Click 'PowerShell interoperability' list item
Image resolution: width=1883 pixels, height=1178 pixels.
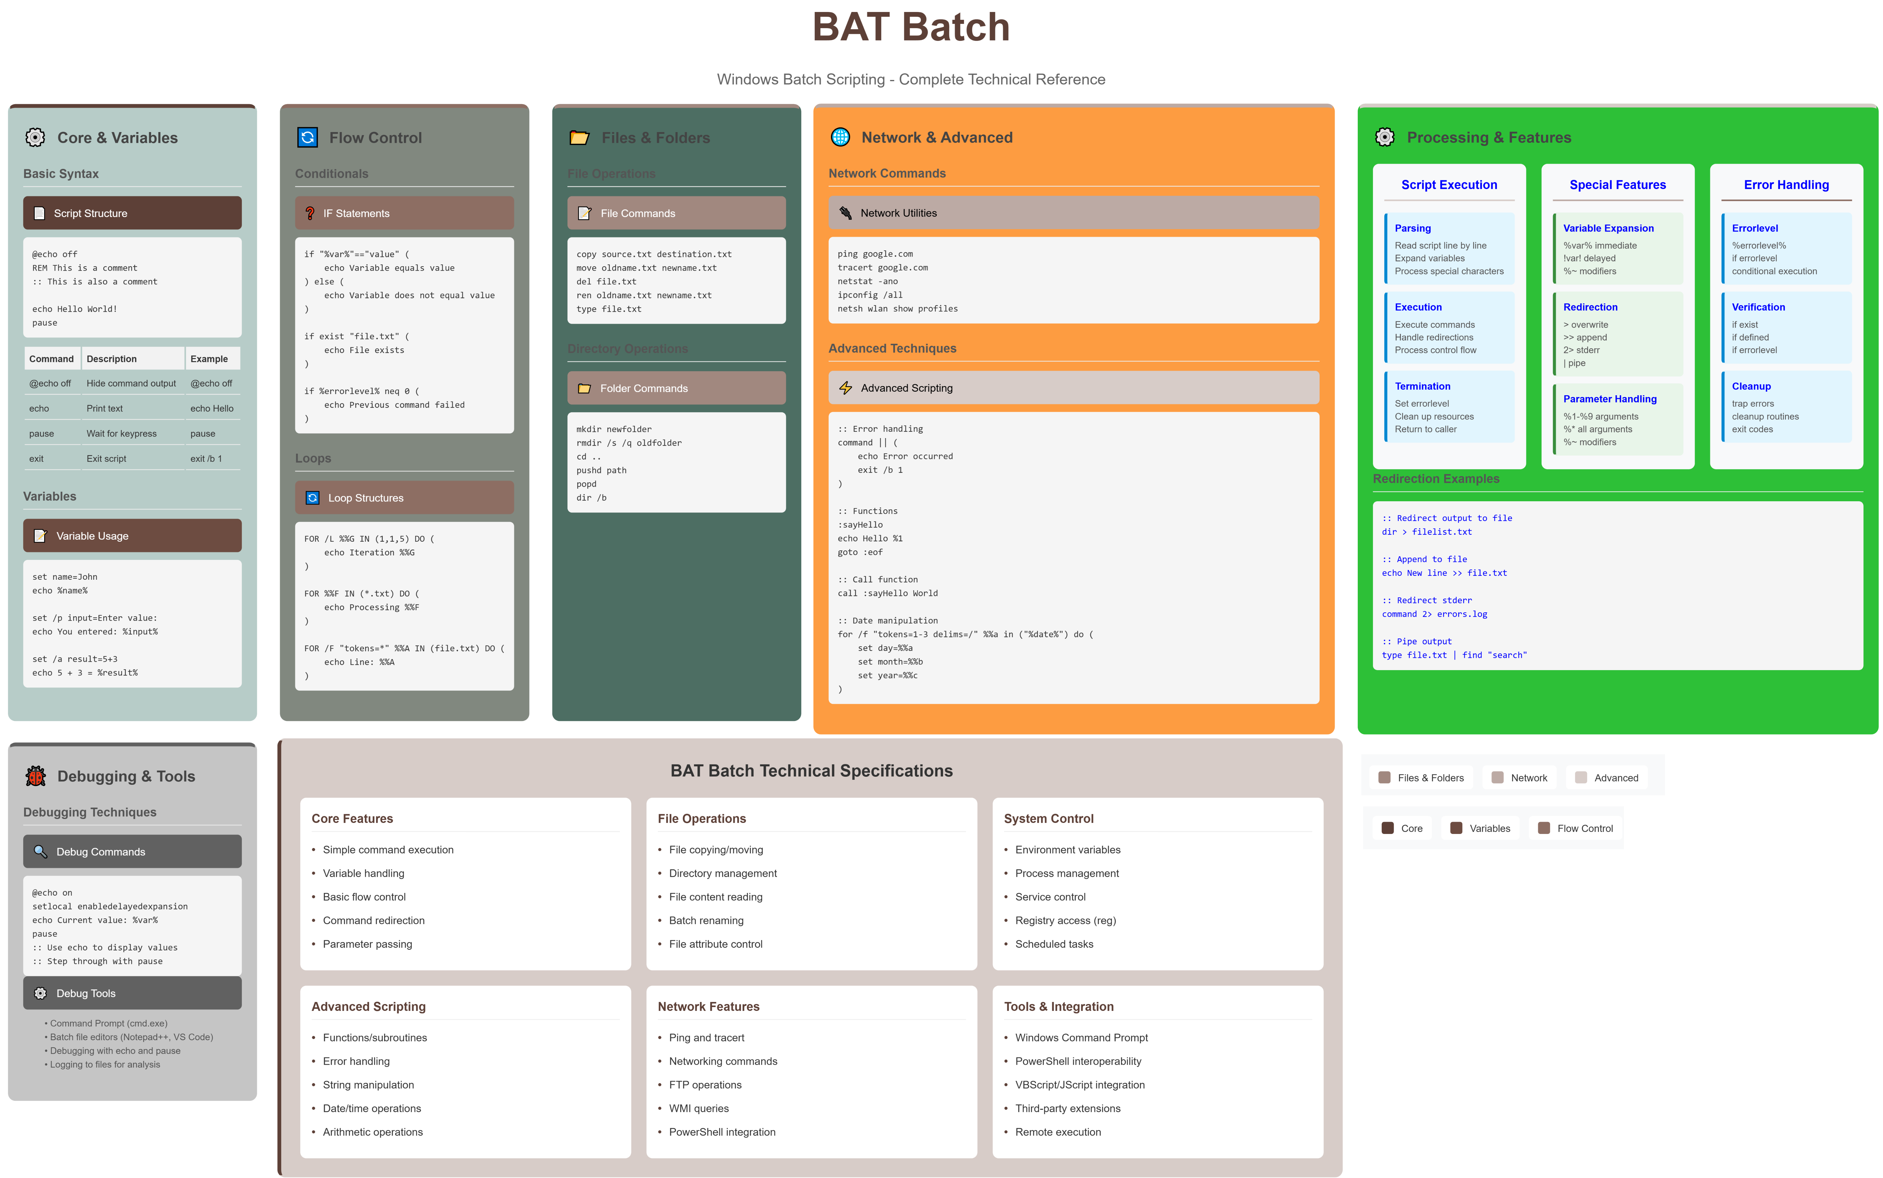coord(1078,1061)
